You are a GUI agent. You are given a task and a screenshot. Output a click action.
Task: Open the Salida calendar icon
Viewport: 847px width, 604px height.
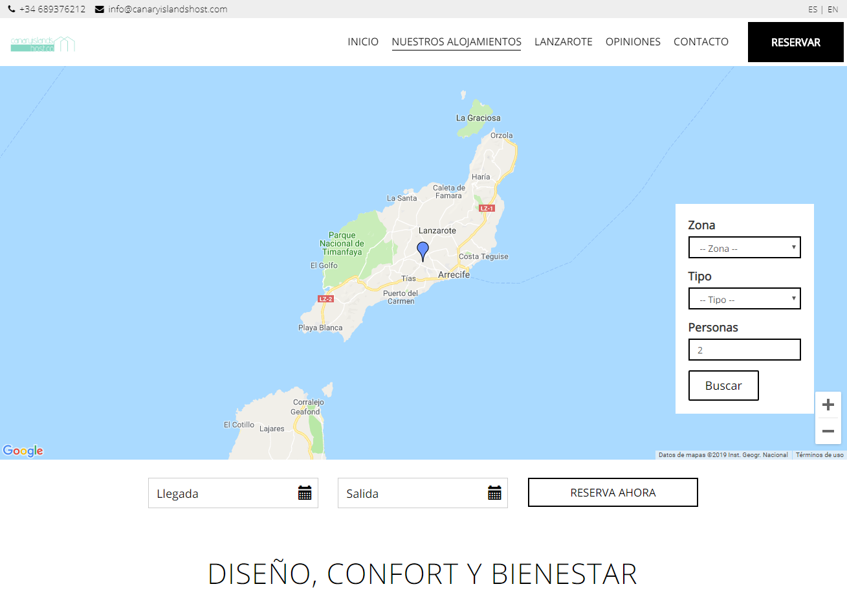494,493
